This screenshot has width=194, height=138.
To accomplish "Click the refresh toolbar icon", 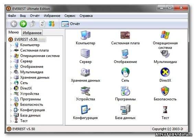I will [x=42, y=24].
